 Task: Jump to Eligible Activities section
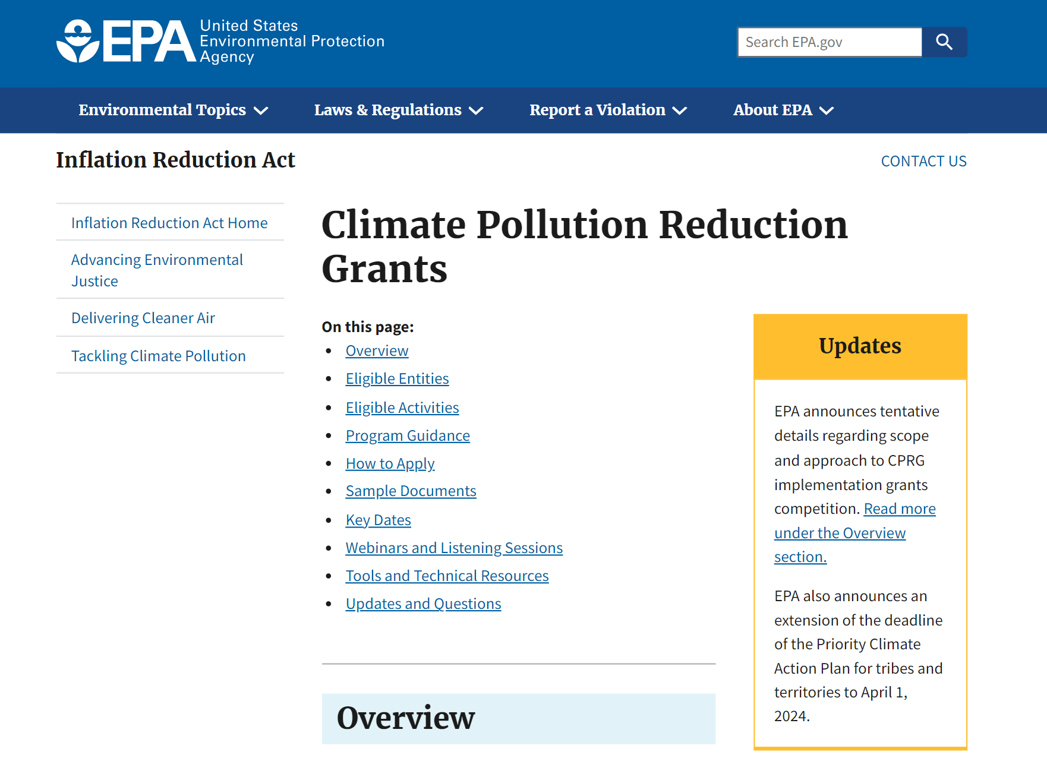pos(402,408)
